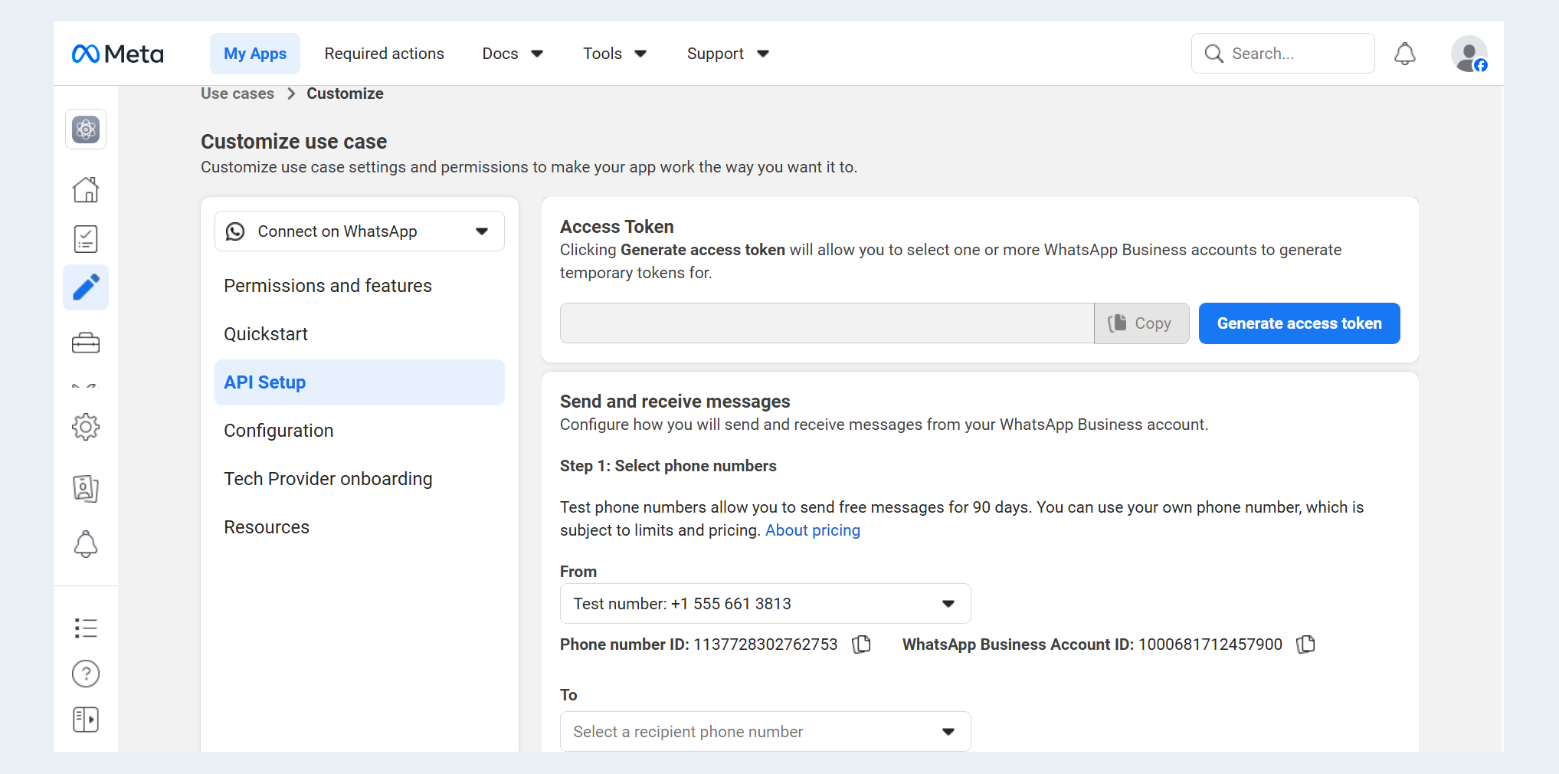Toggle the sidebar panel expand icon
1559x774 pixels.
[x=86, y=720]
